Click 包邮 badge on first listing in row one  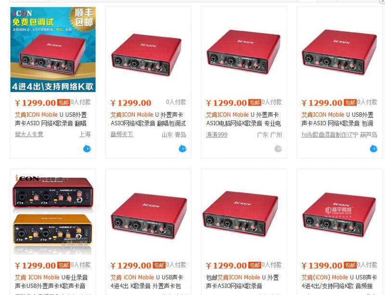tap(64, 102)
